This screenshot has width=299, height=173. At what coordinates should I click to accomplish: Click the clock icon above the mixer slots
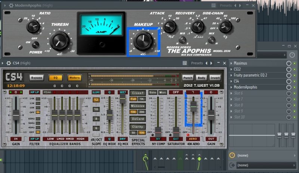[x=292, y=55]
